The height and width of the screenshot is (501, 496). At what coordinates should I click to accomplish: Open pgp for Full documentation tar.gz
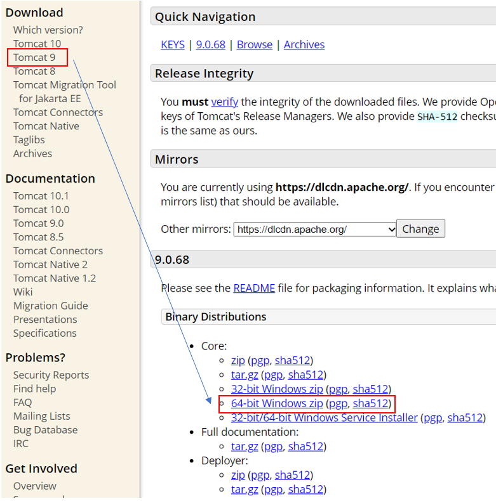tap(274, 446)
